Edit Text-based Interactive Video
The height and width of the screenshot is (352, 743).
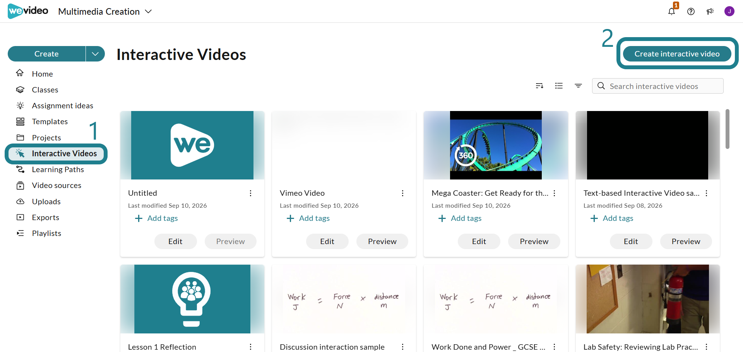tap(631, 241)
